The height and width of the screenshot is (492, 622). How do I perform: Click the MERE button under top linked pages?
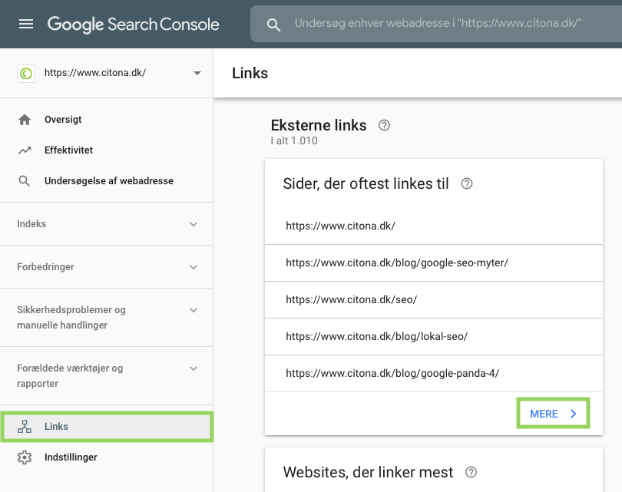553,414
